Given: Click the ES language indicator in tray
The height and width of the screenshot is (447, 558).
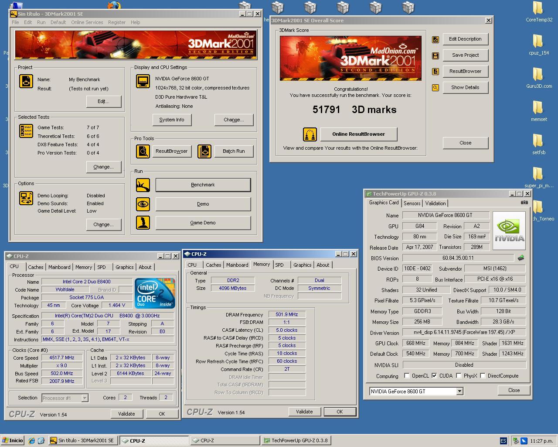Looking at the screenshot, I should (503, 441).
